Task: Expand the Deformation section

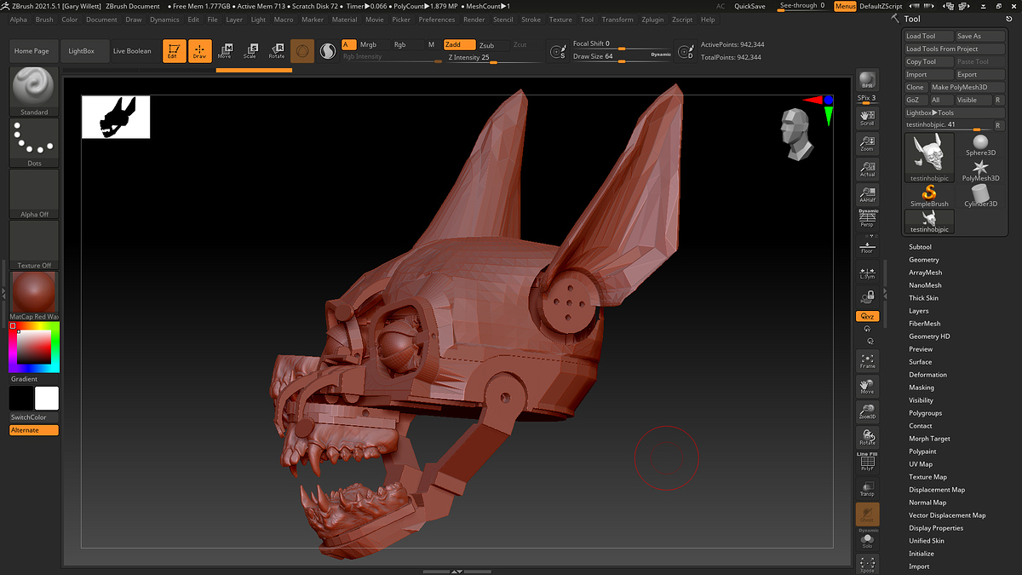Action: tap(927, 375)
